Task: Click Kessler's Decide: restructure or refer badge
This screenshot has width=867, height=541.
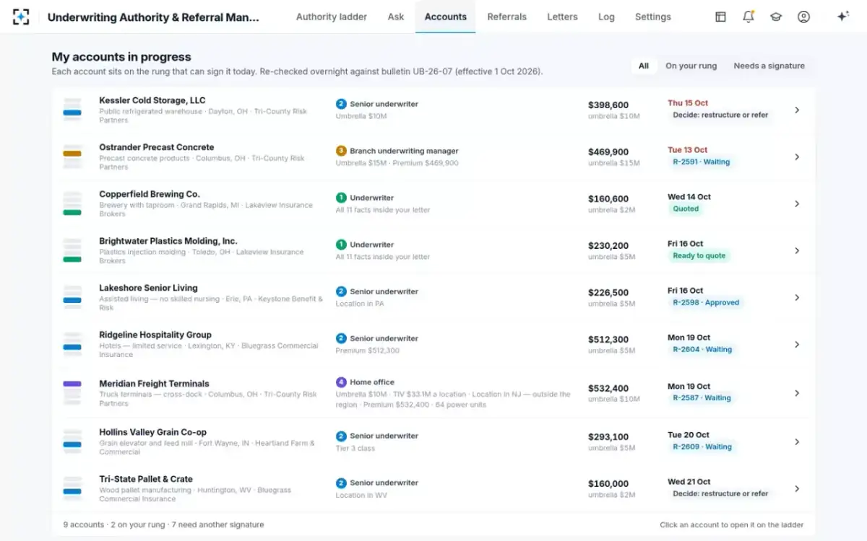Action: click(x=720, y=115)
